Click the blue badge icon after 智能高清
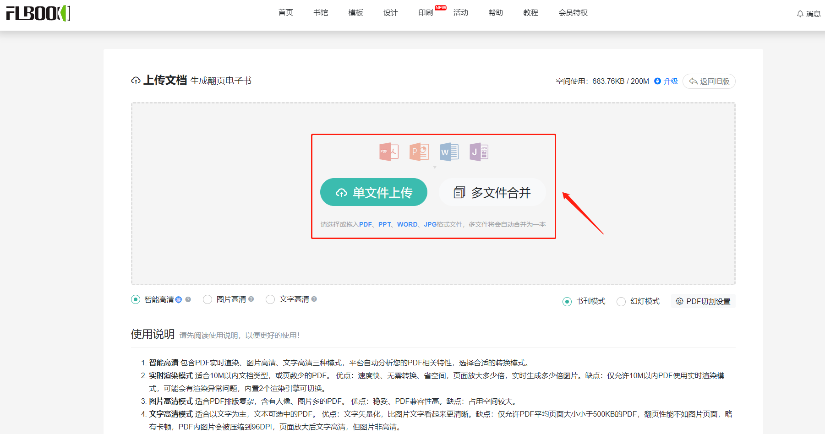The height and width of the screenshot is (434, 825). tap(179, 299)
